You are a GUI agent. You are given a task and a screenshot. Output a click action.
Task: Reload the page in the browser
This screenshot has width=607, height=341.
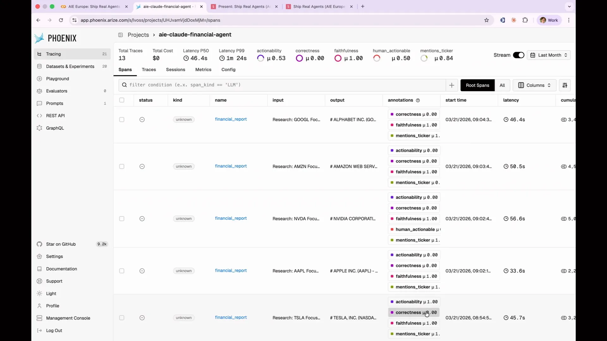[61, 20]
